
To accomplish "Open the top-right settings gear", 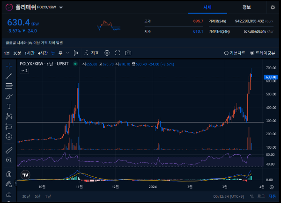I will click(273, 7).
